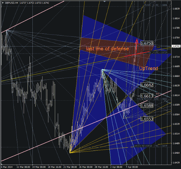
Task: Click the 1x3 Gann line label
Action: (157, 94)
